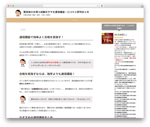The width and height of the screenshot is (150, 127).
Task: Open the download icon beside address bar
Action: click(102, 6)
